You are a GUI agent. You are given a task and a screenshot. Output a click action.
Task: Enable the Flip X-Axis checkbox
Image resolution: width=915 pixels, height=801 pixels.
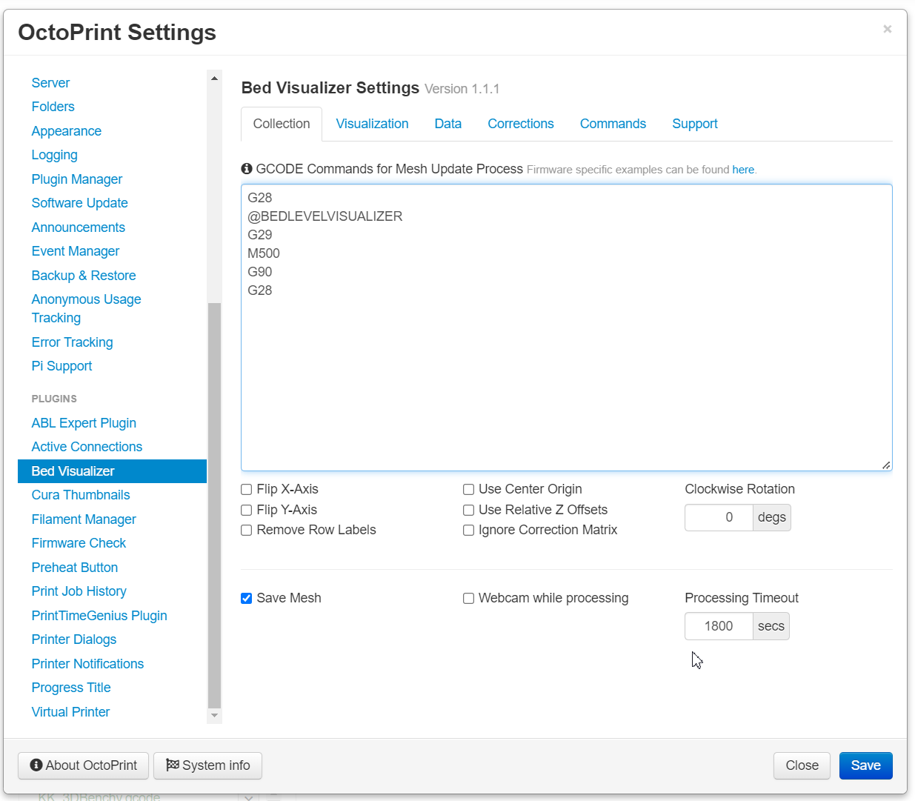(247, 489)
